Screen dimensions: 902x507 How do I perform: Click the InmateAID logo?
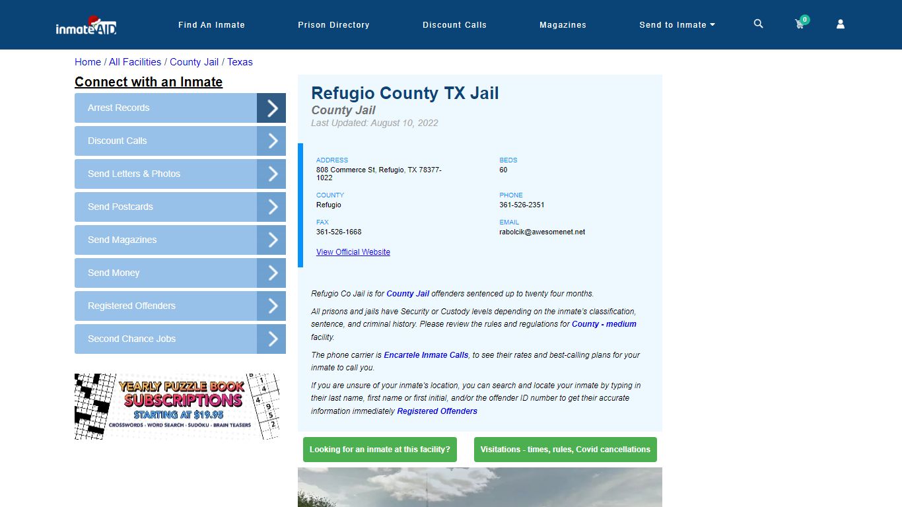pyautogui.click(x=86, y=26)
